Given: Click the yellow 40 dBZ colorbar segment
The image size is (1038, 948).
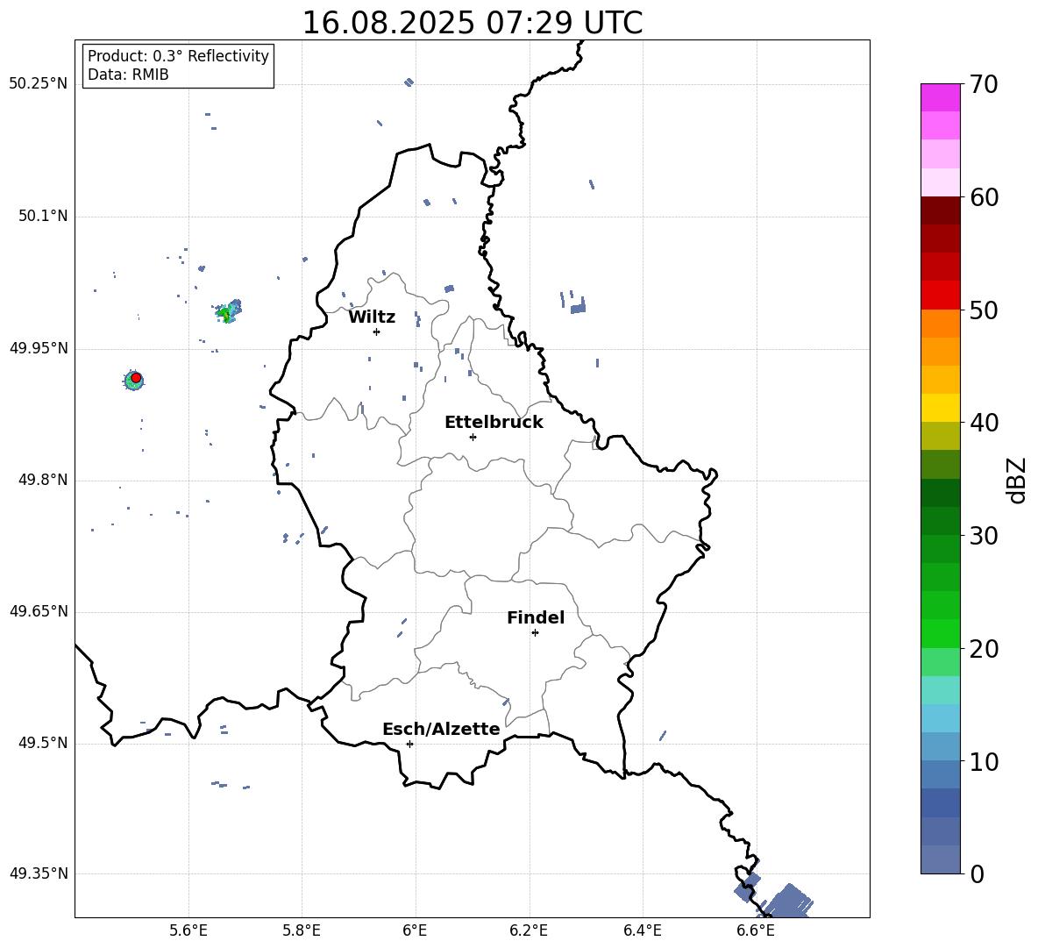Looking at the screenshot, I should point(940,408).
